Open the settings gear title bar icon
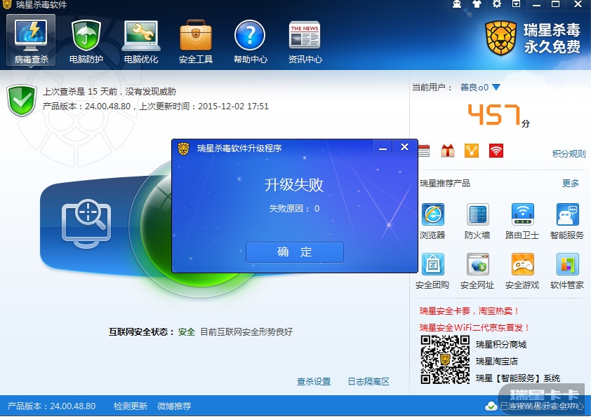591x419 pixels. coord(497,4)
